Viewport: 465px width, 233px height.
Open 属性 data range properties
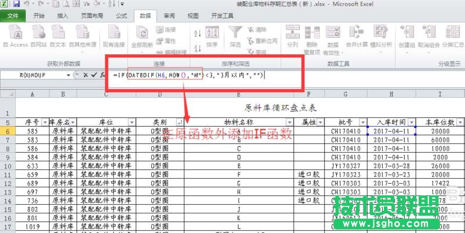coord(166,41)
